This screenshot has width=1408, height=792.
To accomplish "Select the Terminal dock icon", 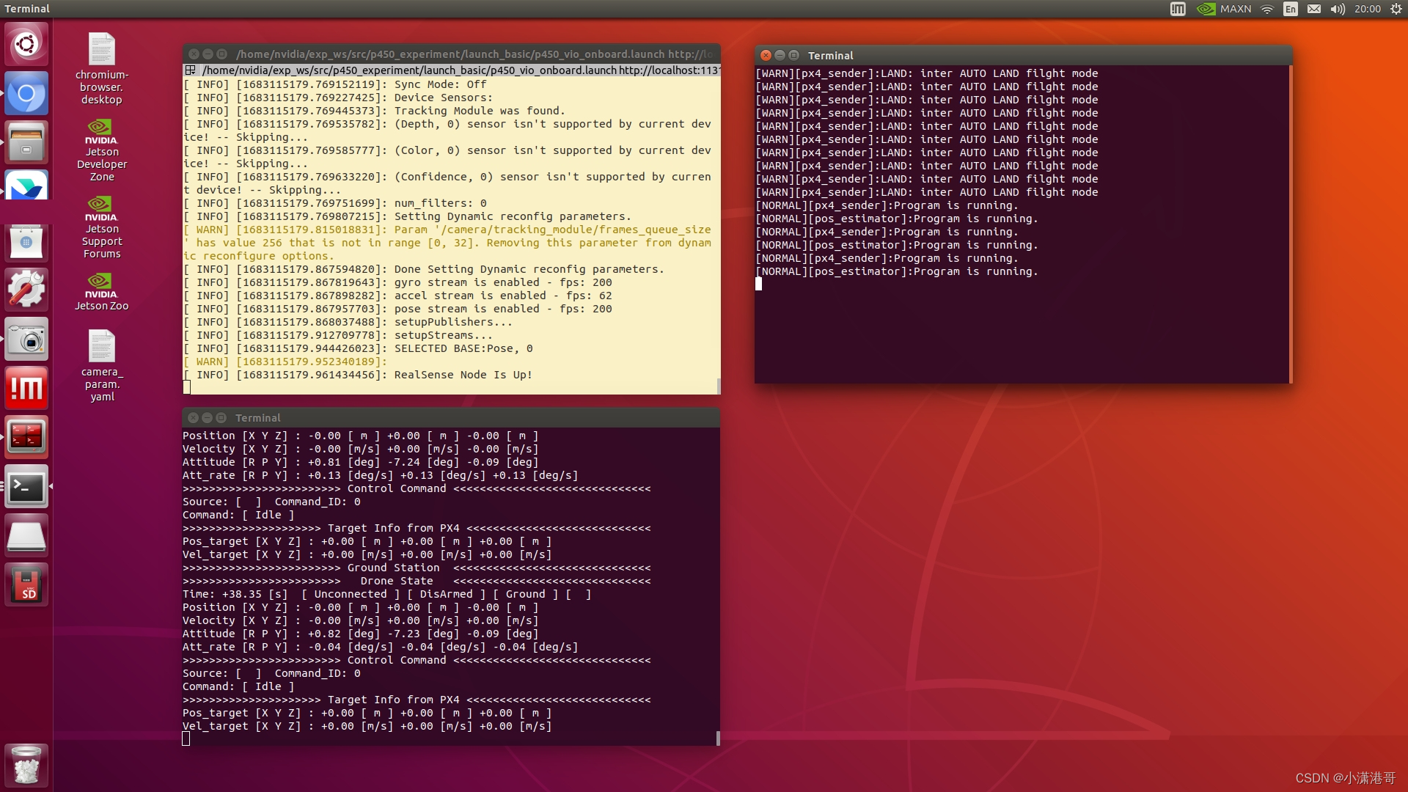I will pos(26,486).
